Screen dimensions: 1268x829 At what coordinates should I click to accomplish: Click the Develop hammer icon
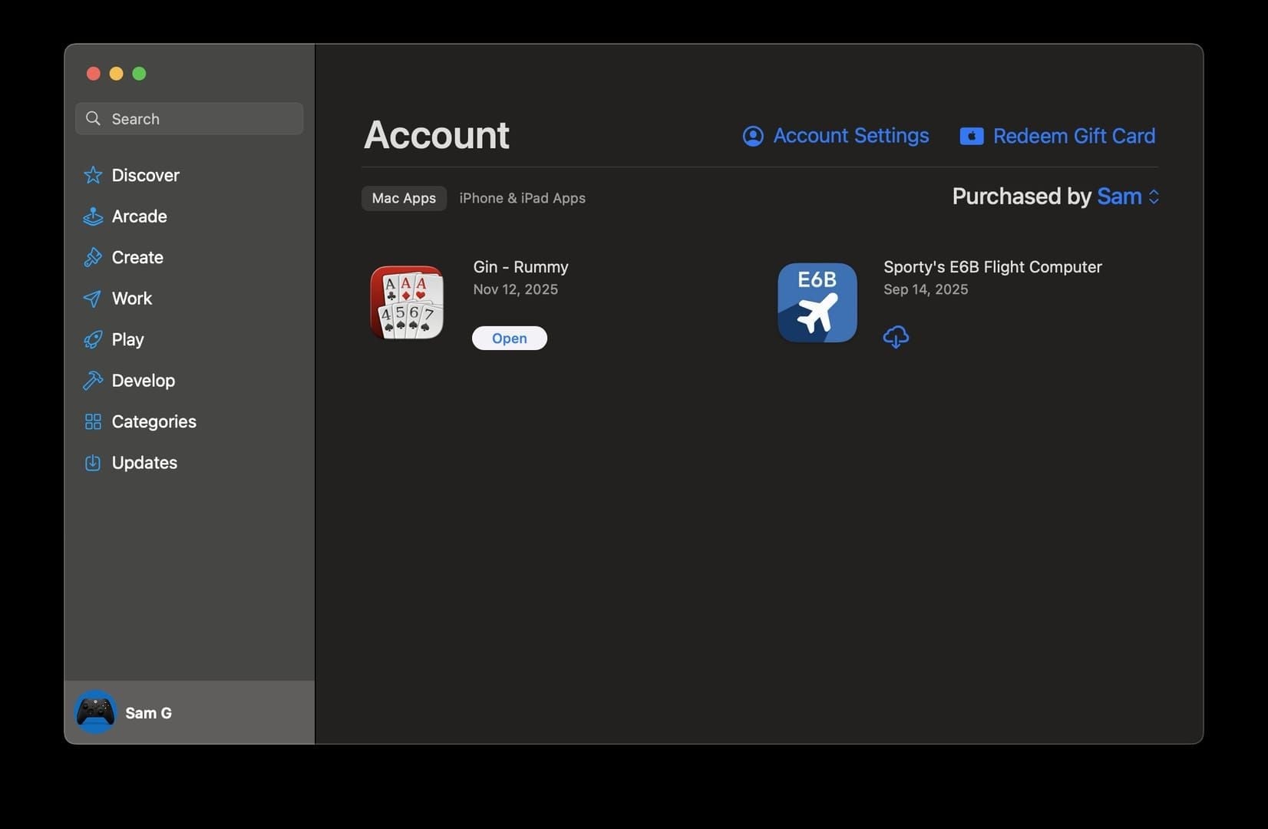(x=92, y=380)
